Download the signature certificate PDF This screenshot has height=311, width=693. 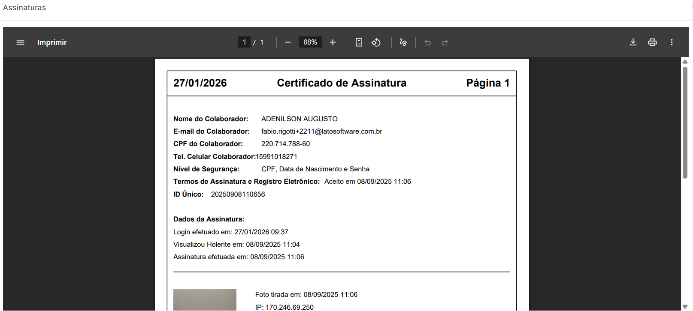[633, 42]
